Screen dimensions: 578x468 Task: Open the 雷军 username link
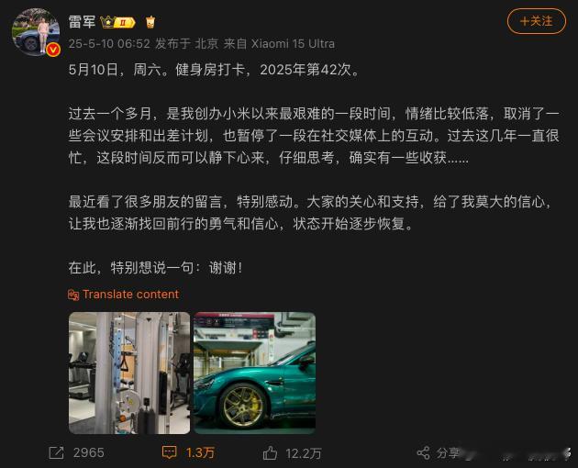tap(82, 22)
